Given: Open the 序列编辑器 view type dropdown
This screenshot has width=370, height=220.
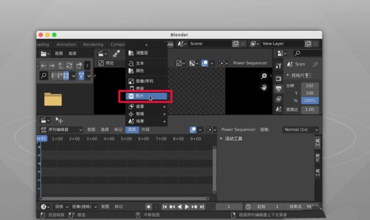Looking at the screenshot, I should (x=61, y=129).
